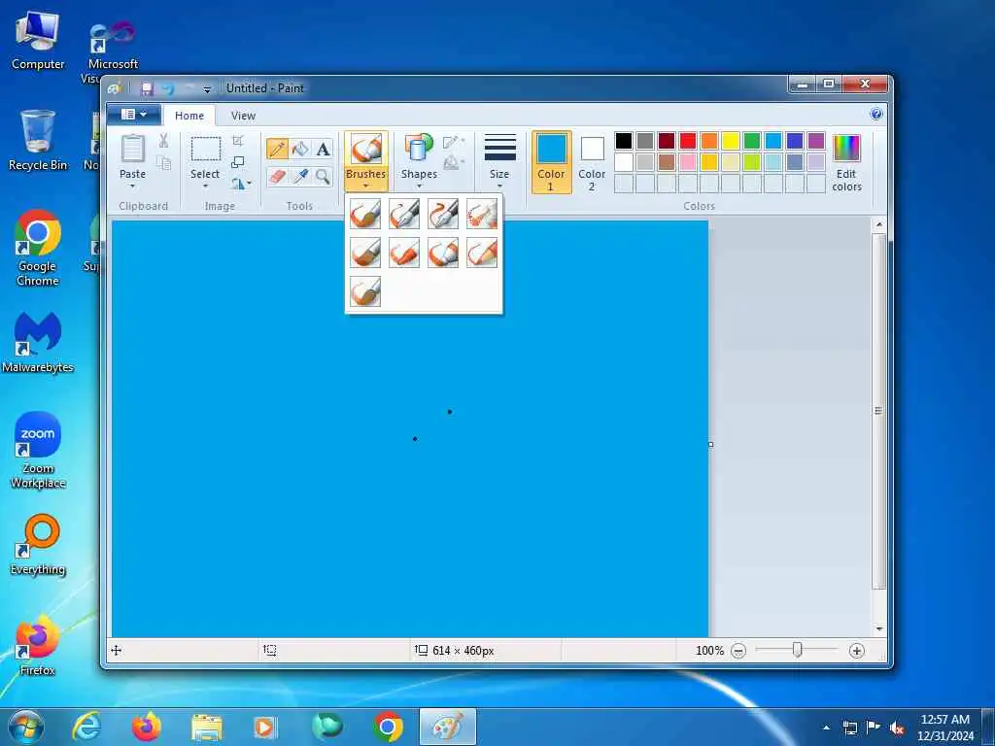Pick the purple color swatch
The height and width of the screenshot is (746, 995).
coord(816,141)
